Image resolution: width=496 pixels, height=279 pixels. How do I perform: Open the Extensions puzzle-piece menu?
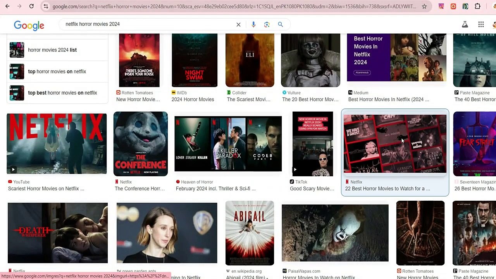tap(477, 6)
